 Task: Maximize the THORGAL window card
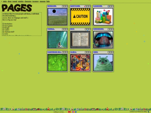(x=65, y=29)
